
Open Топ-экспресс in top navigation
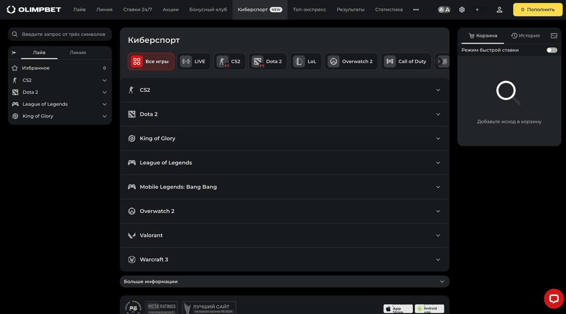(310, 9)
